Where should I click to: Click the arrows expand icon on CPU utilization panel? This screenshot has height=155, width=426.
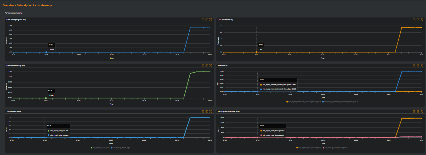pyautogui.click(x=422, y=20)
